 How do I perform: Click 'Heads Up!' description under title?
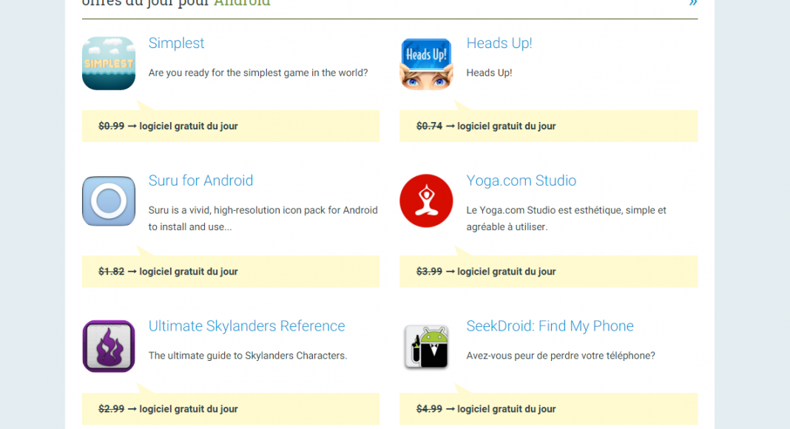489,73
